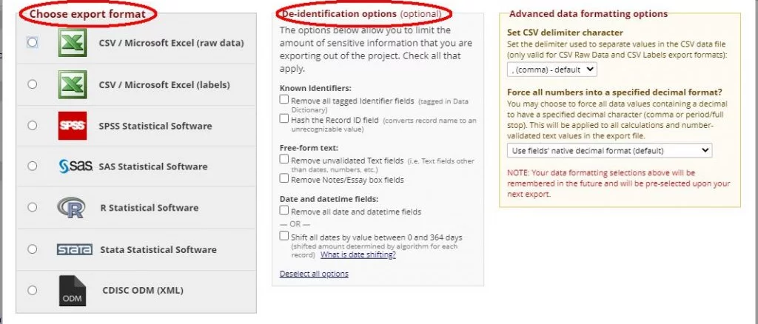
Task: Select Stata Statistical Software radio button
Action: click(x=32, y=249)
